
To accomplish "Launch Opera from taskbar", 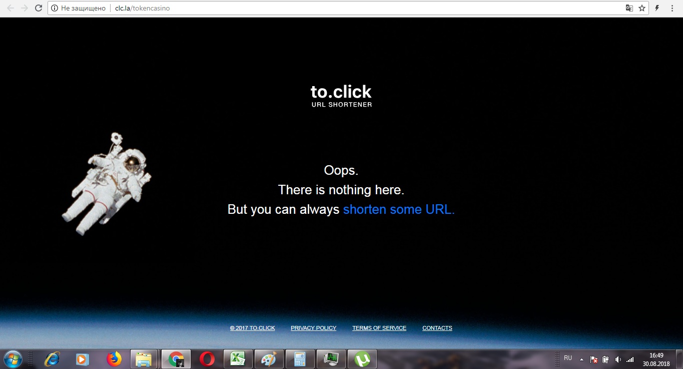I will click(207, 359).
